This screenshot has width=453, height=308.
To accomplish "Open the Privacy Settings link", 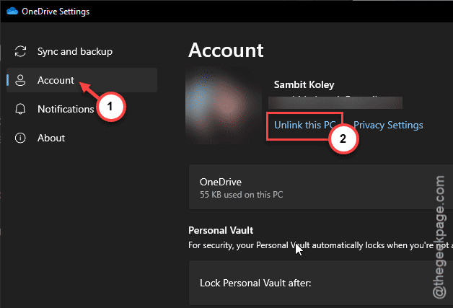I will click(x=388, y=125).
